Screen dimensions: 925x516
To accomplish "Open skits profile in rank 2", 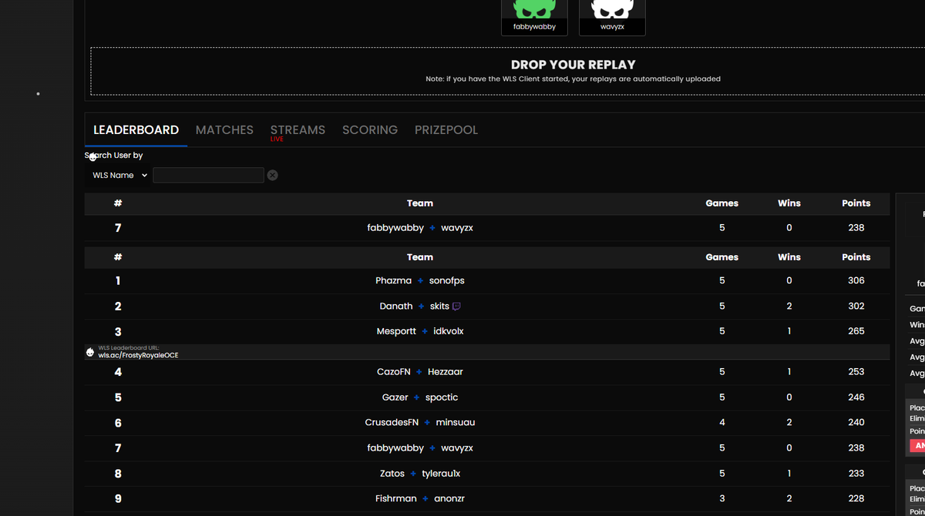I will coord(439,307).
